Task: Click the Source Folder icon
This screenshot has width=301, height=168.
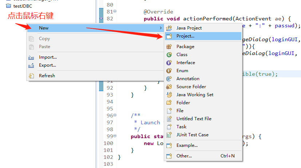Action: point(169,87)
